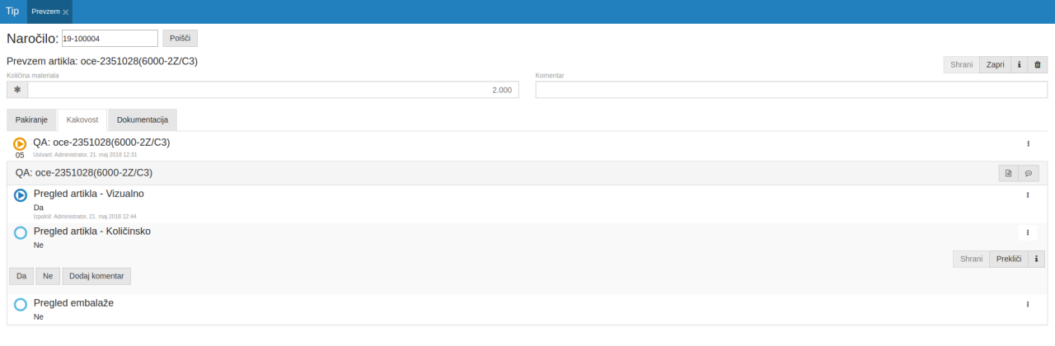Image resolution: width=1055 pixels, height=346 pixels.
Task: Open more options for Pregled artikla - Vizualno
Action: [1028, 195]
